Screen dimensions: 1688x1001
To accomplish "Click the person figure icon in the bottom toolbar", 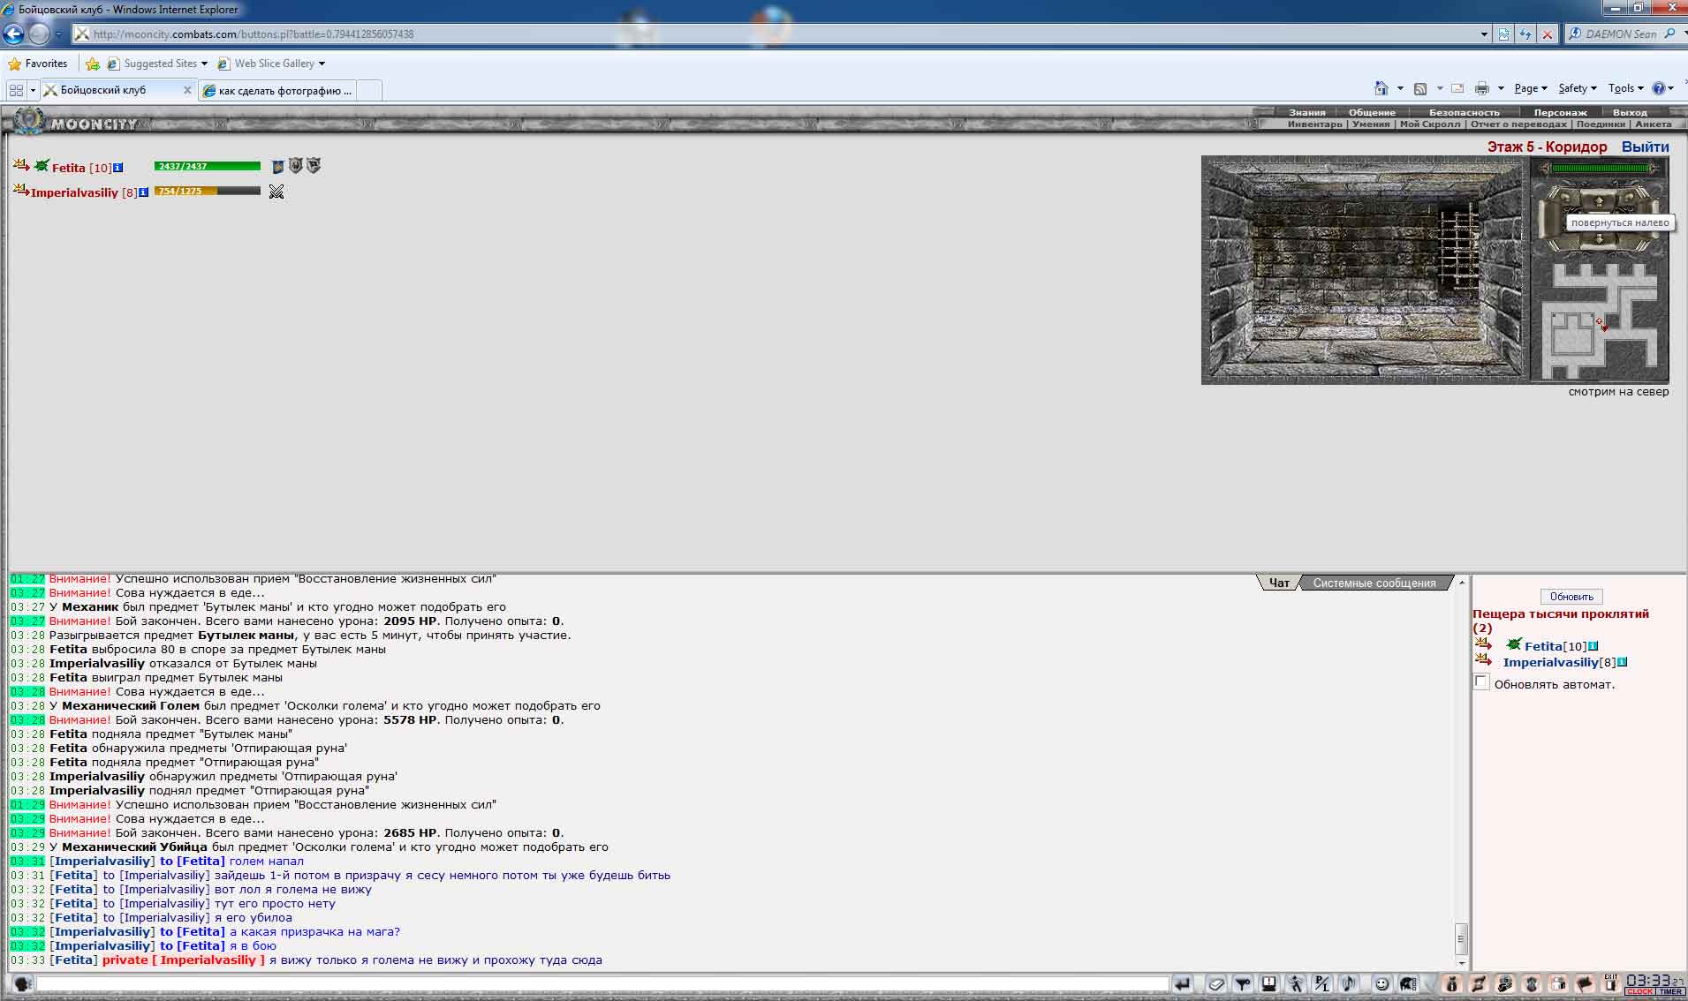I will 1558,984.
